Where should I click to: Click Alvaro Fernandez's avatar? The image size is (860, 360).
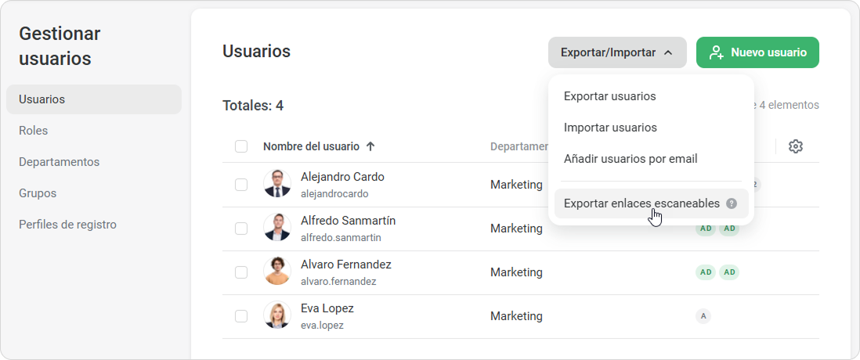(x=277, y=272)
